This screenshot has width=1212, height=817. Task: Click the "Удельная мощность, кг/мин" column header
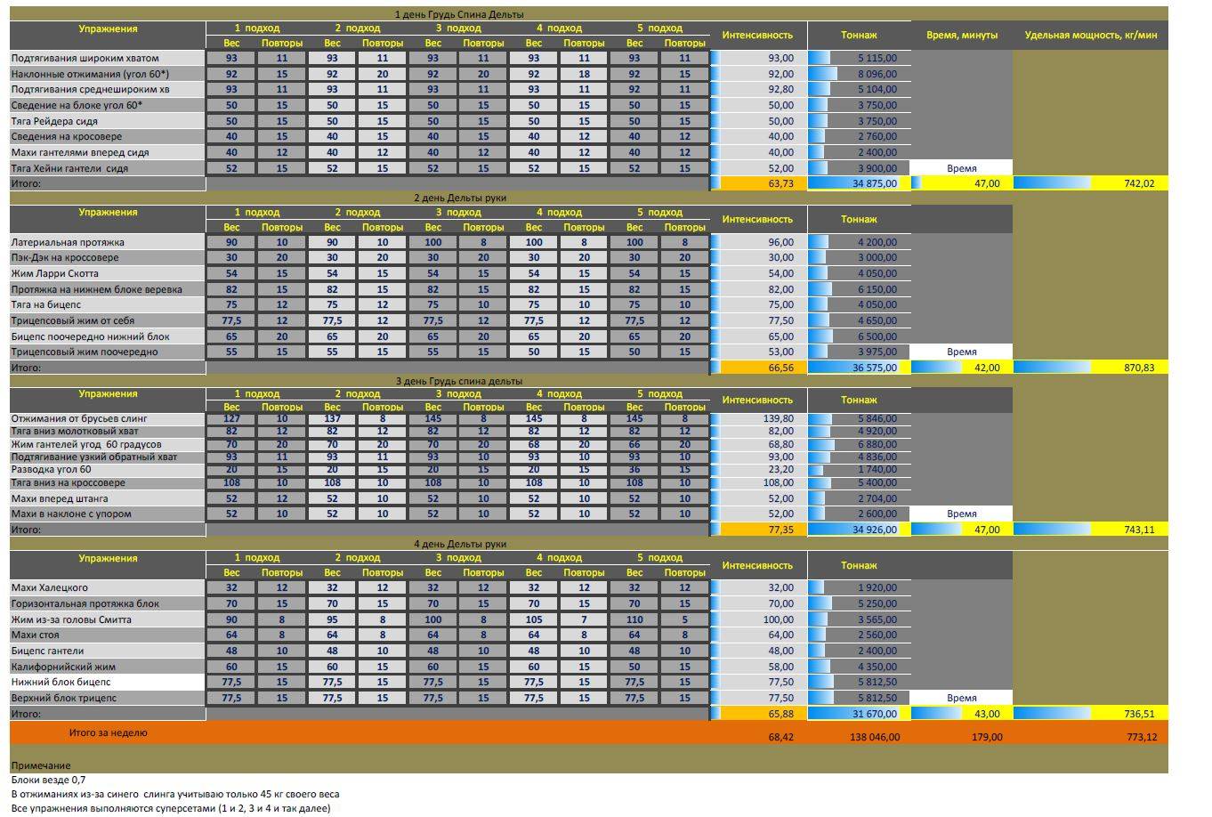1090,36
